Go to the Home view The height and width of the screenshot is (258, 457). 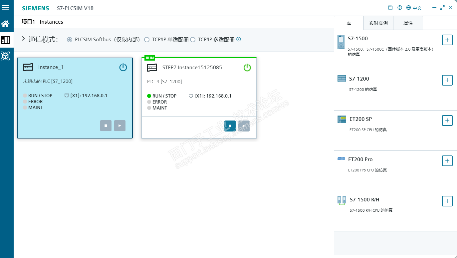[5, 24]
